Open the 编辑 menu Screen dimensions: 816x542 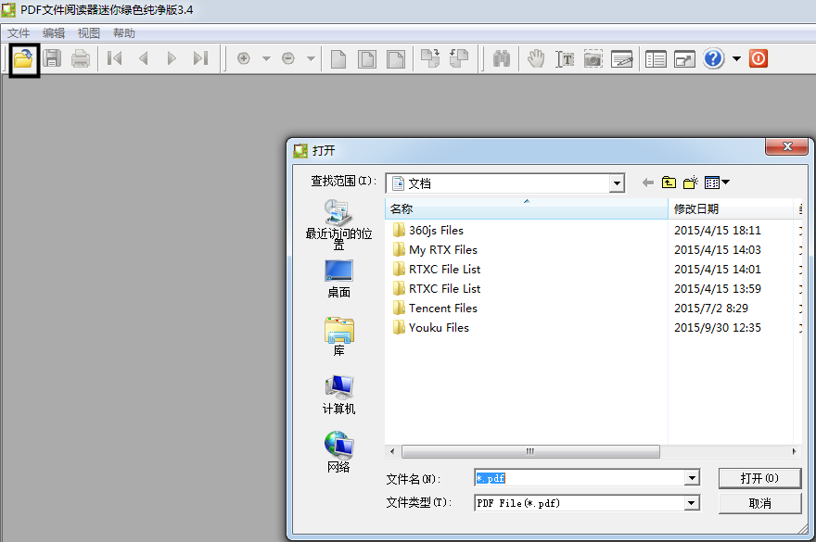54,33
